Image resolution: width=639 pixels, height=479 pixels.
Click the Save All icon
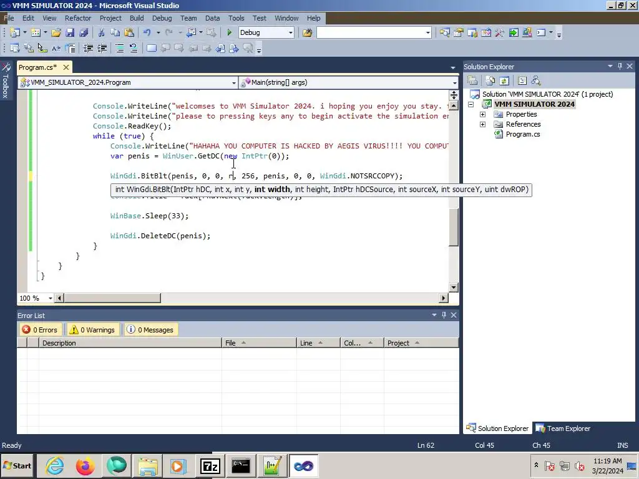coord(84,32)
